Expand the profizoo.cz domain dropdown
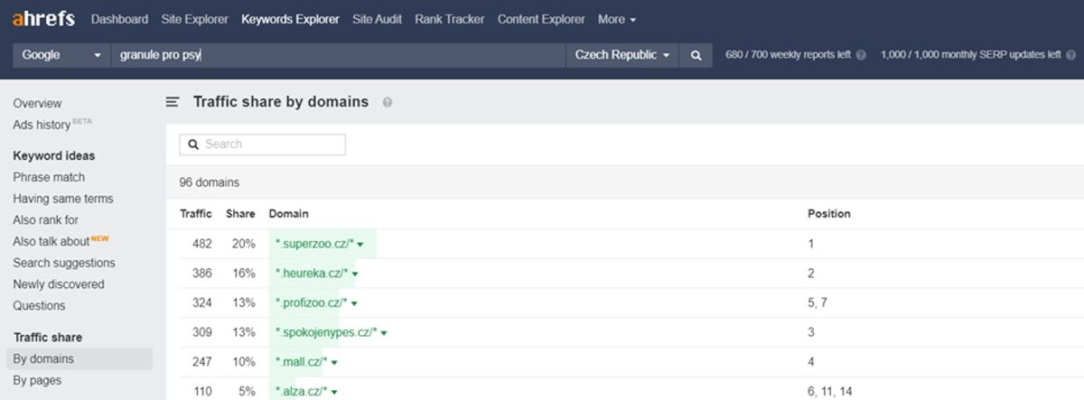The image size is (1084, 400). pyautogui.click(x=356, y=303)
